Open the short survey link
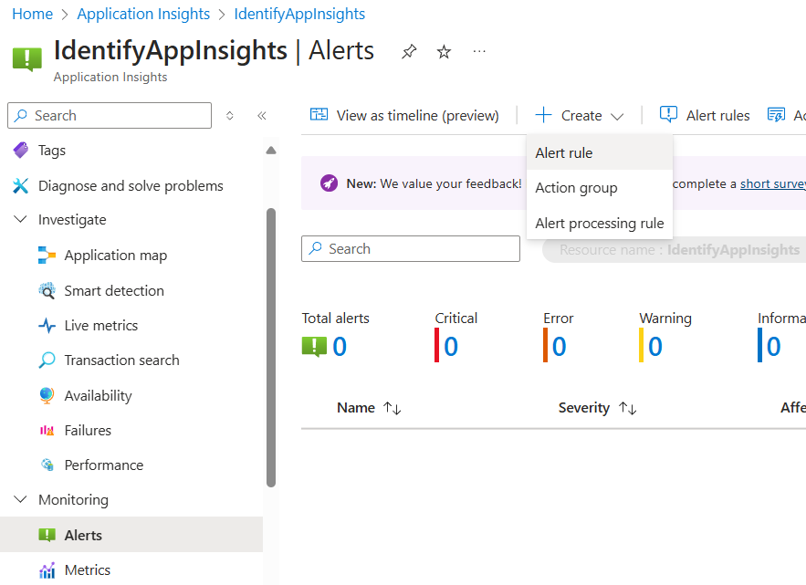The image size is (806, 585). tap(772, 183)
